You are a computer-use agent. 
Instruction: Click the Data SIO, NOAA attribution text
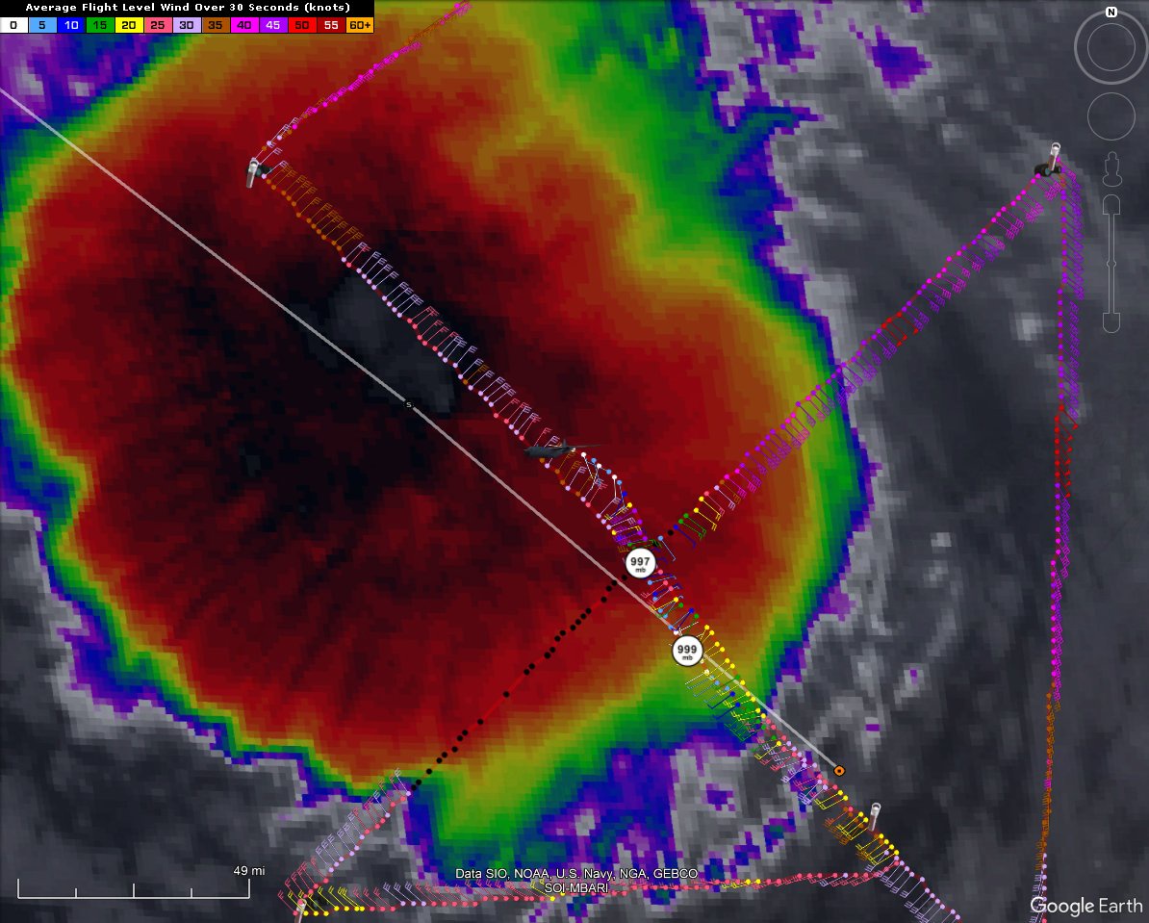[576, 874]
